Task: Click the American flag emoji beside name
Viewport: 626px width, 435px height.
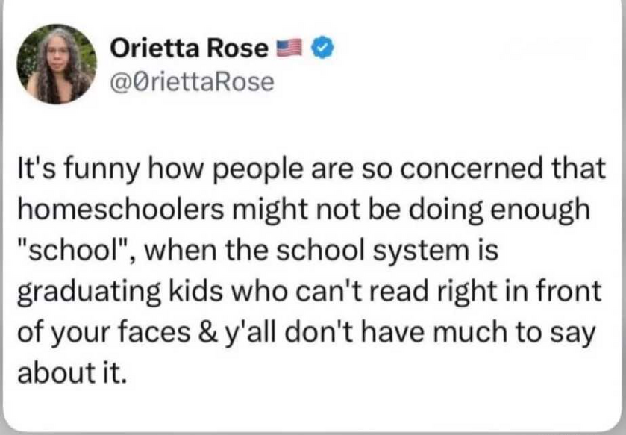Action: coord(289,48)
